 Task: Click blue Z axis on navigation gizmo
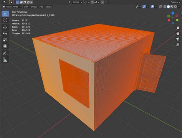173,13
